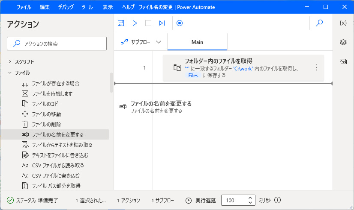The width and height of the screenshot is (354, 210).
Task: Select CSV ファイルに書き込む action
Action: tap(56, 175)
